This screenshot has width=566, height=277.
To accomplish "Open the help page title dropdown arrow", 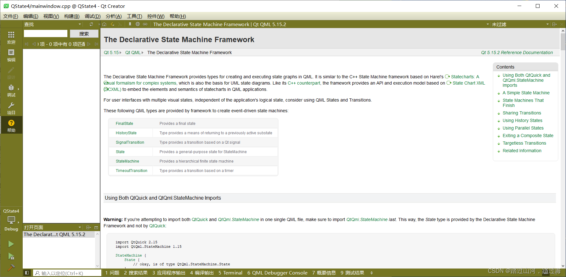I will pos(488,24).
